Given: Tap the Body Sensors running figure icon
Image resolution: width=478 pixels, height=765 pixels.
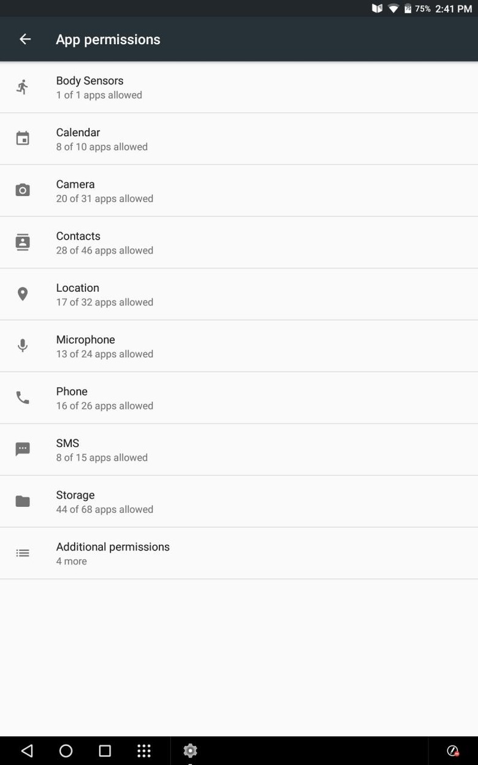Looking at the screenshot, I should pos(23,87).
